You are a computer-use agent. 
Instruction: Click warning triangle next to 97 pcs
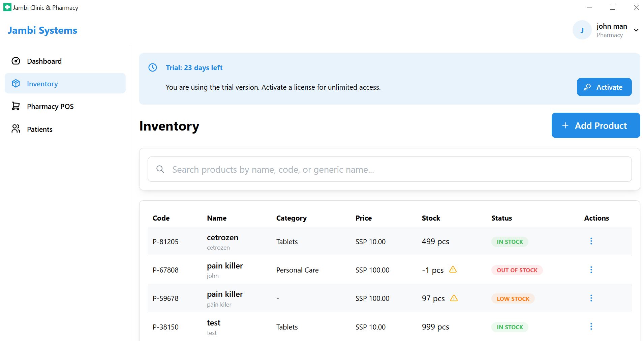(454, 298)
